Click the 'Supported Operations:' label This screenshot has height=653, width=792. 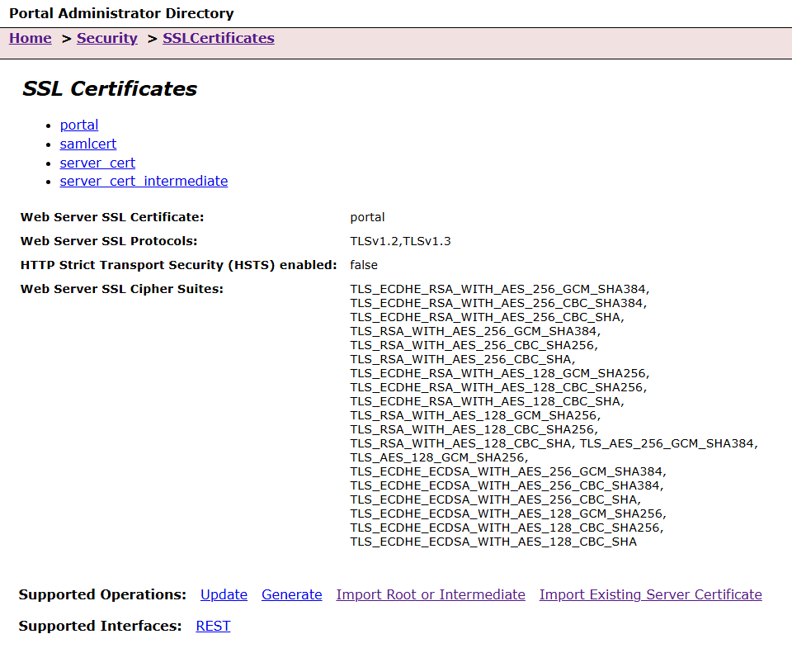(x=102, y=594)
